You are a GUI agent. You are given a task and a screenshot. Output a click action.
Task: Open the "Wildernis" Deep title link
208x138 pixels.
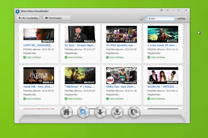click(80, 87)
